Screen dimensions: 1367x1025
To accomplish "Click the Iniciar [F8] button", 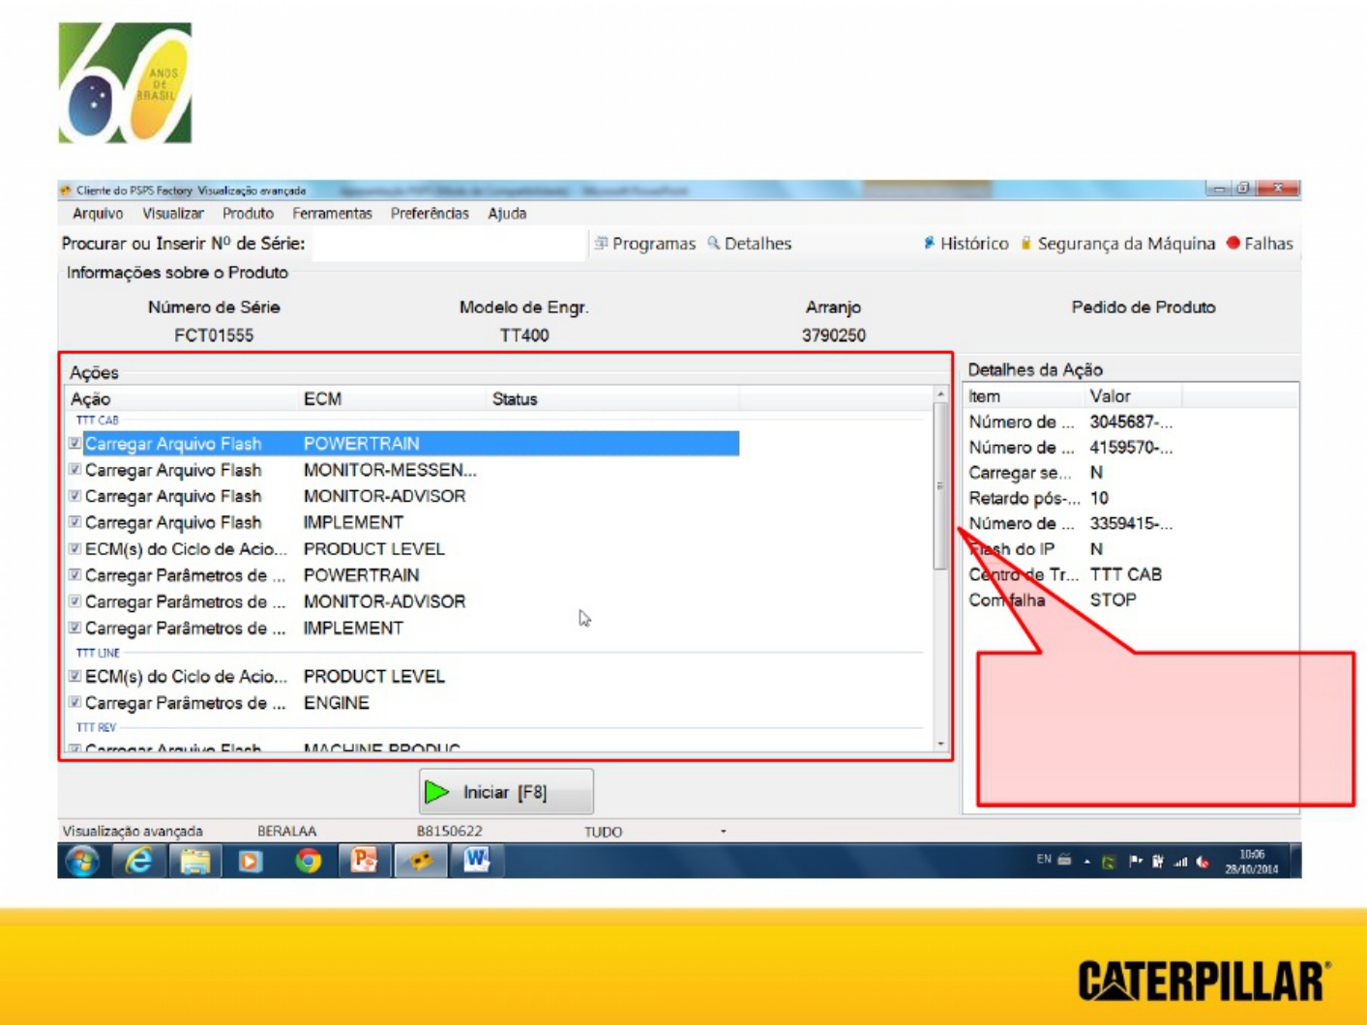I will click(x=506, y=792).
